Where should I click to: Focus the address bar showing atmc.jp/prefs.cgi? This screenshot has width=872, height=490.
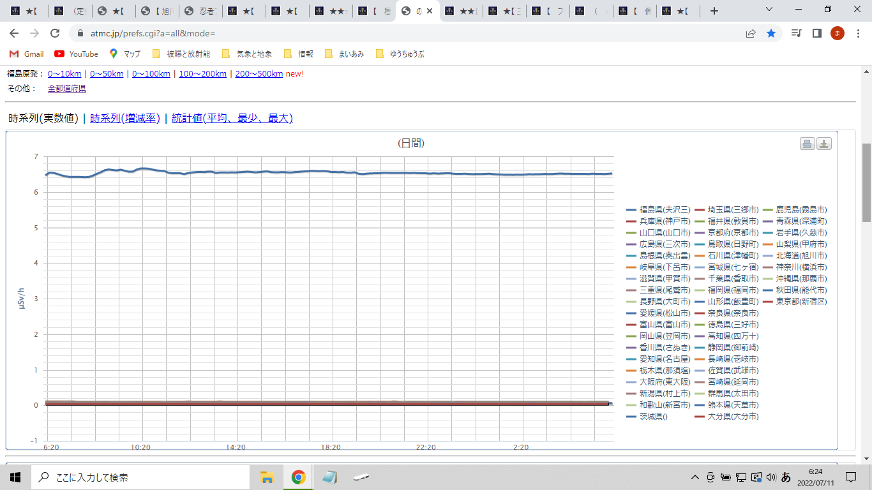tap(409, 33)
